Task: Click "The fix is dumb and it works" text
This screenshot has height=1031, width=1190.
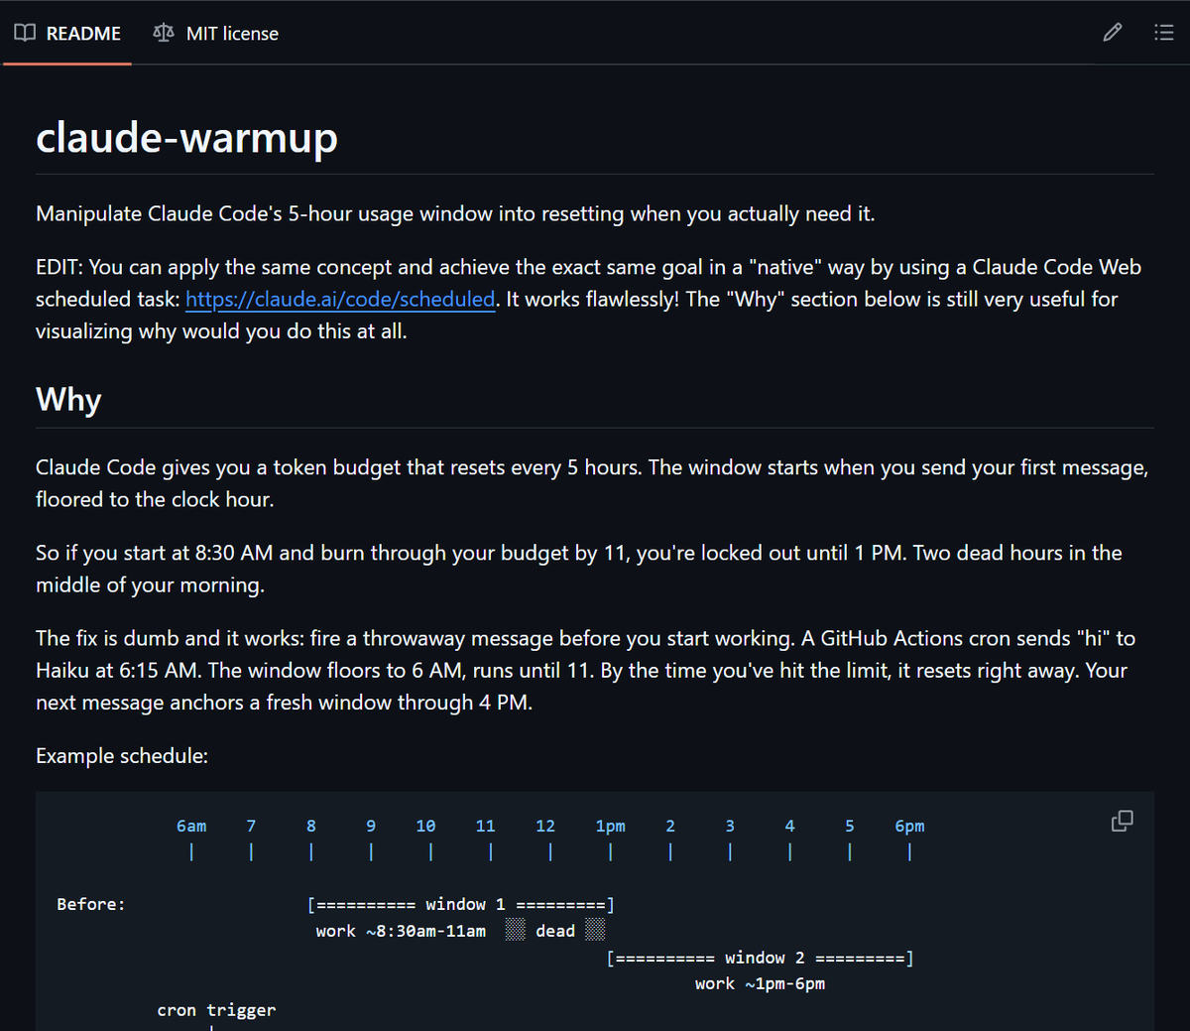Action: pyautogui.click(x=169, y=638)
